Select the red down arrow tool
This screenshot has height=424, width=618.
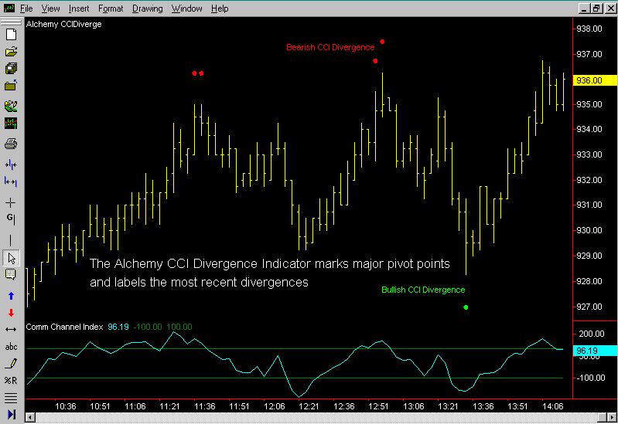coord(11,313)
